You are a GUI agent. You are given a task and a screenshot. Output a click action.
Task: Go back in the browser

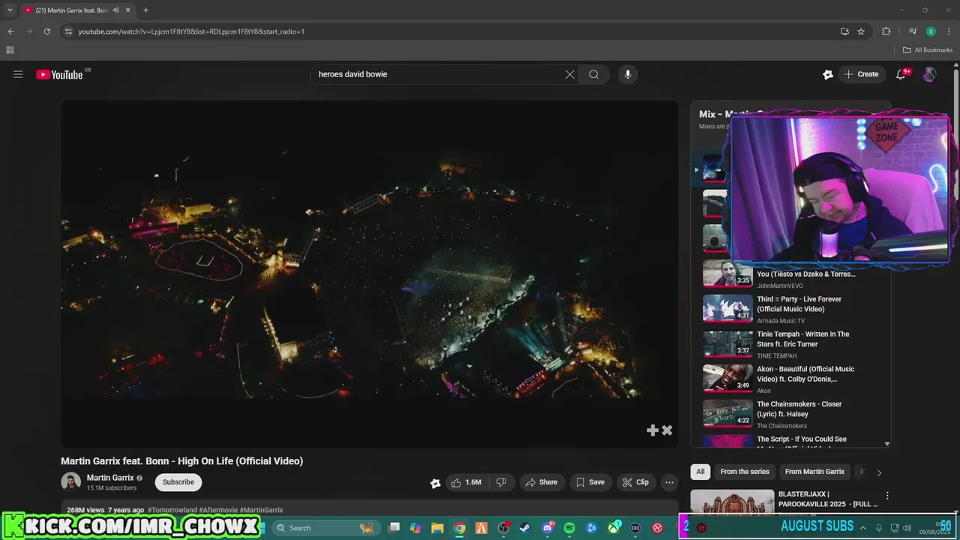[x=10, y=31]
